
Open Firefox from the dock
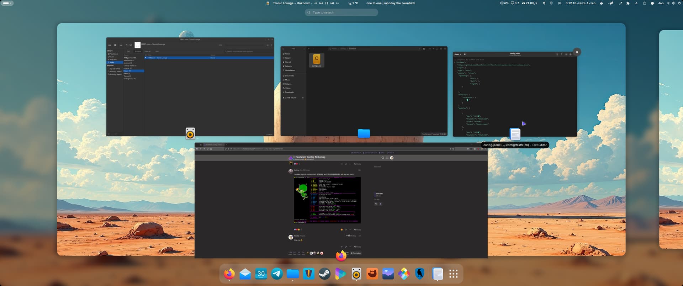click(x=229, y=274)
